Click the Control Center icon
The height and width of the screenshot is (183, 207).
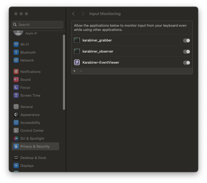tap(16, 130)
